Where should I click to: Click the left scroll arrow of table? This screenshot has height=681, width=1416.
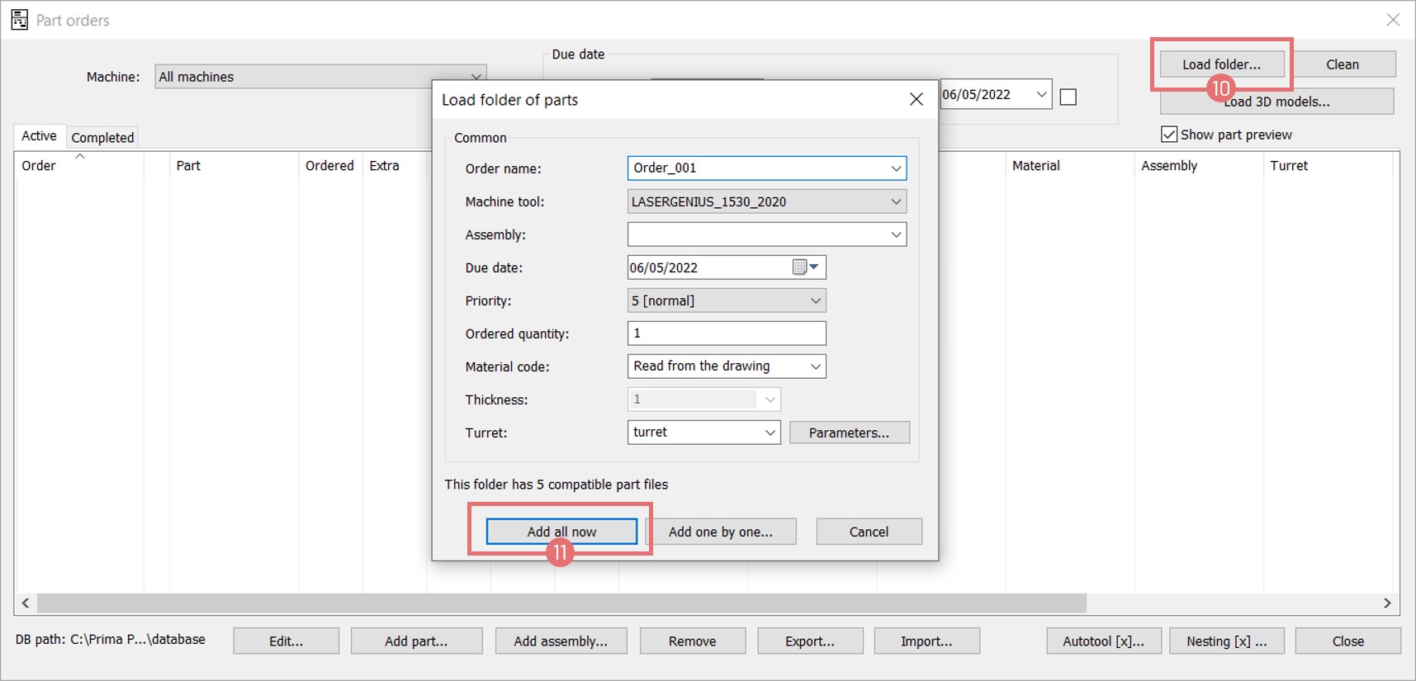coord(26,603)
